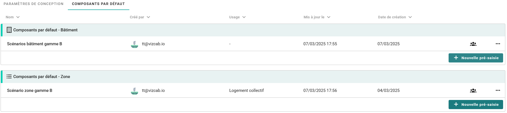Open more options for Scénario zone gamme B
The image size is (507, 113).
pos(498,91)
